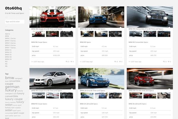The image size is (178, 119).
Task: View second small thumbnail of BMW X6
Action: 150,95
